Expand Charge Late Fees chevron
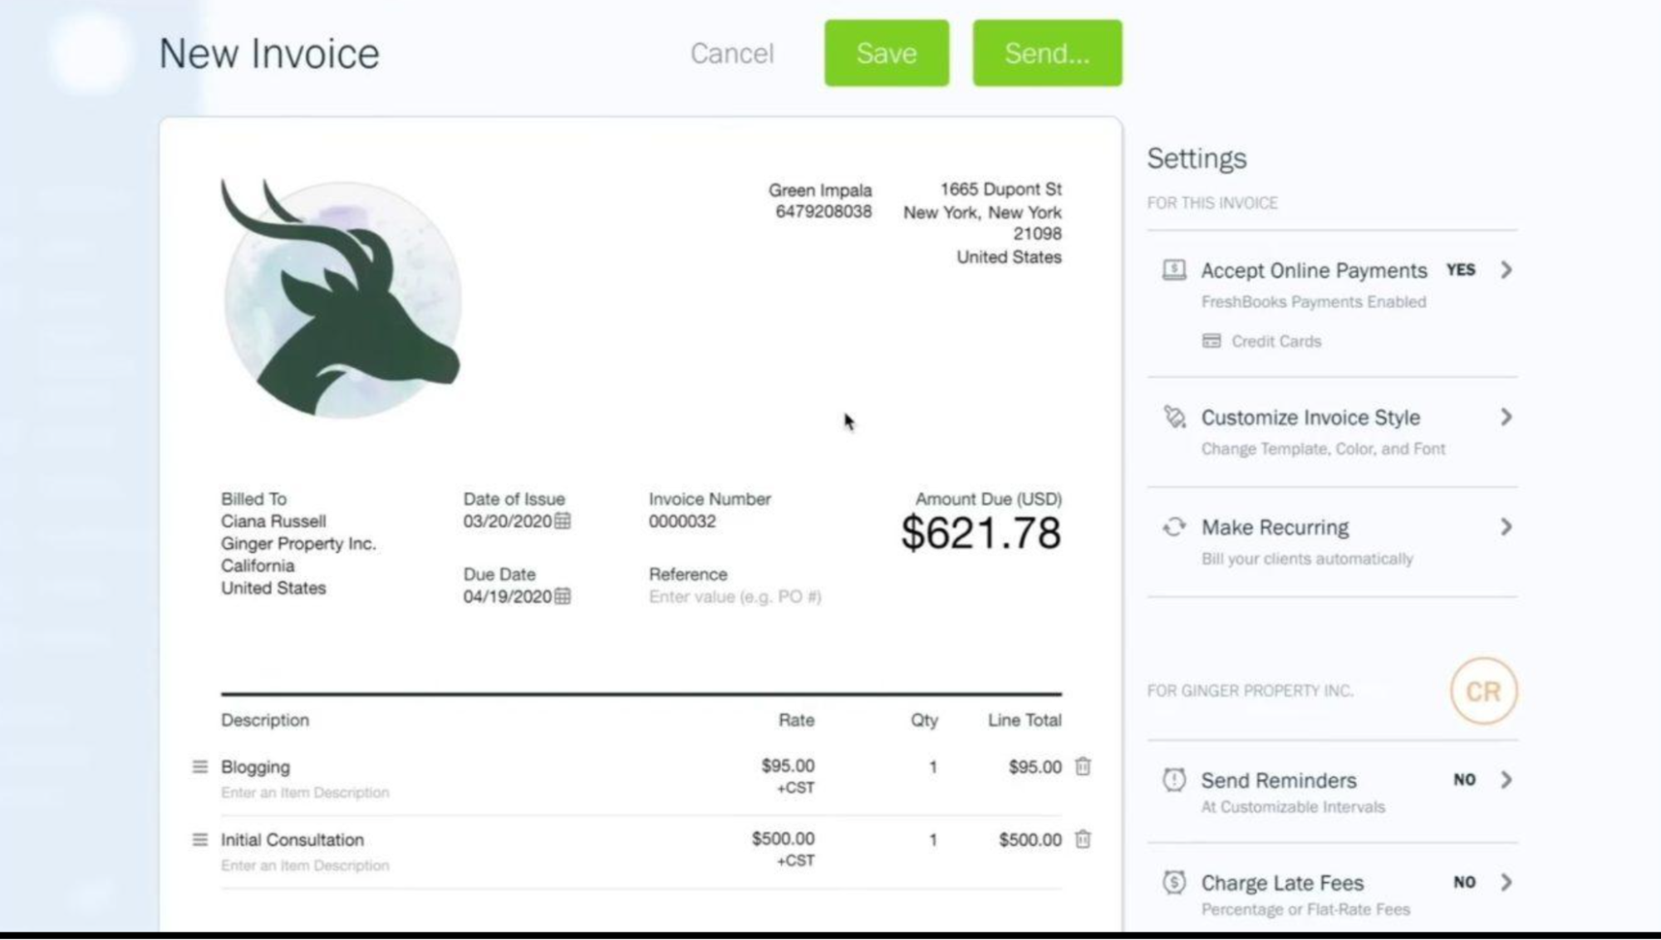Viewport: 1661px width, 940px height. pyautogui.click(x=1506, y=882)
